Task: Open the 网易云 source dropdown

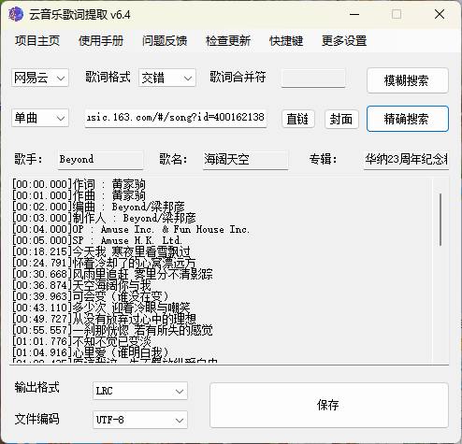Action: [x=40, y=78]
